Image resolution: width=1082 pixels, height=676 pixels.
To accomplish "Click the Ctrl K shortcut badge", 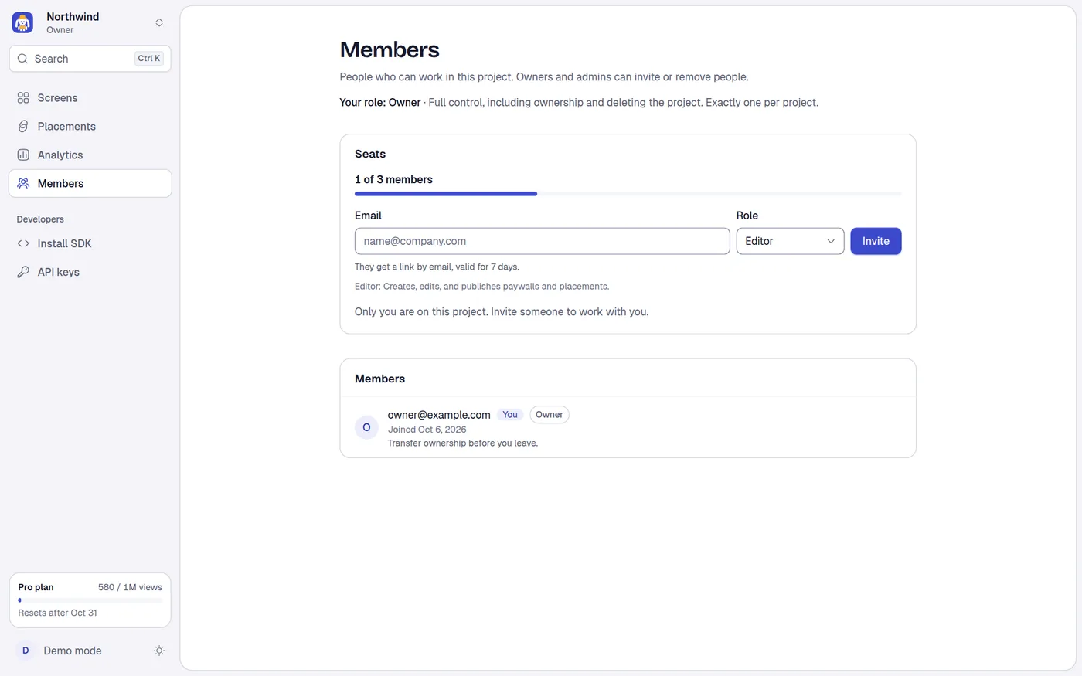I will [149, 59].
